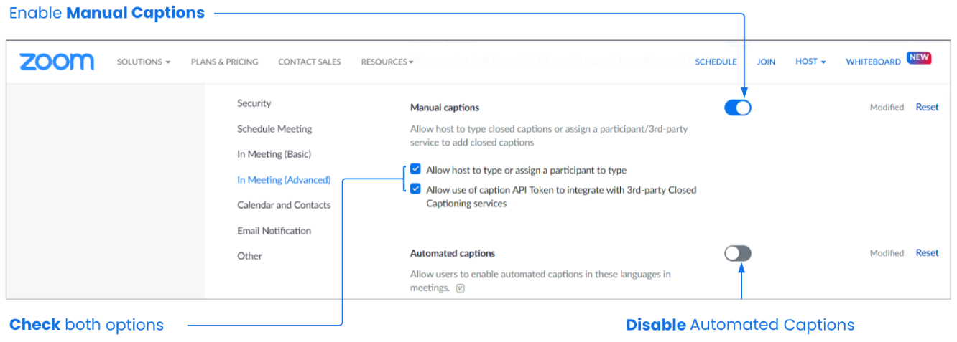Expand the Solutions dropdown menu

tap(143, 62)
